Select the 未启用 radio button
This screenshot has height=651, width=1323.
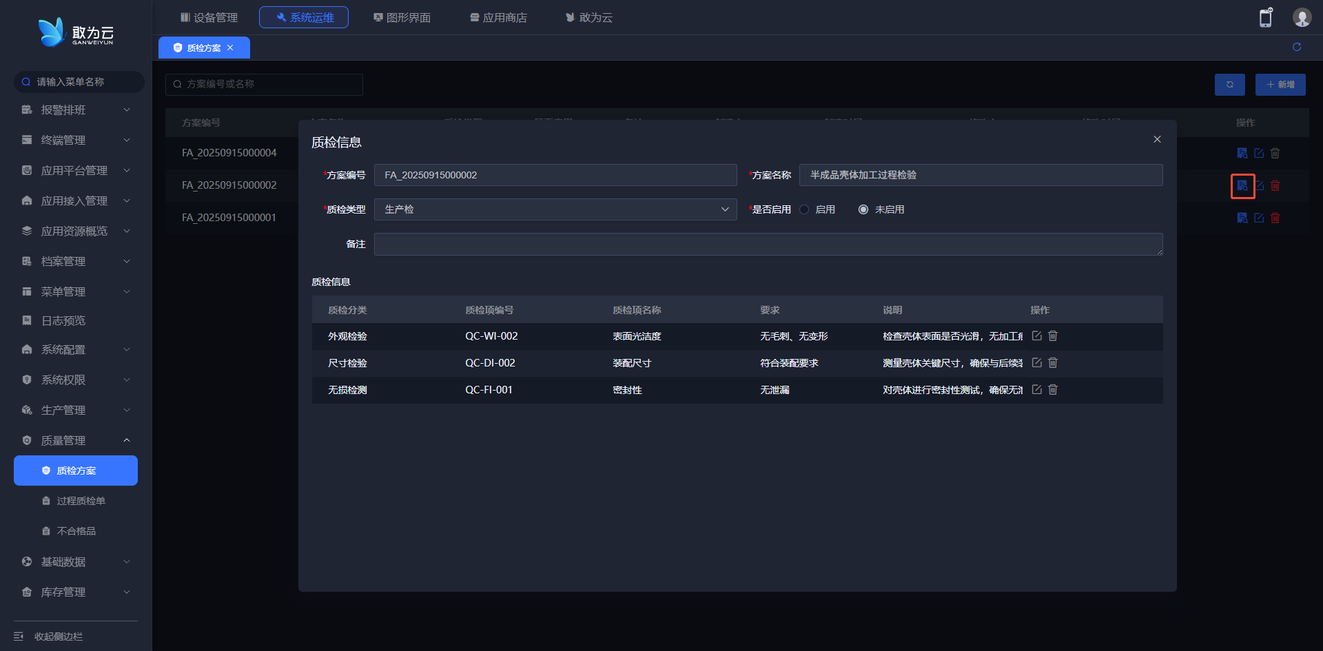[863, 209]
